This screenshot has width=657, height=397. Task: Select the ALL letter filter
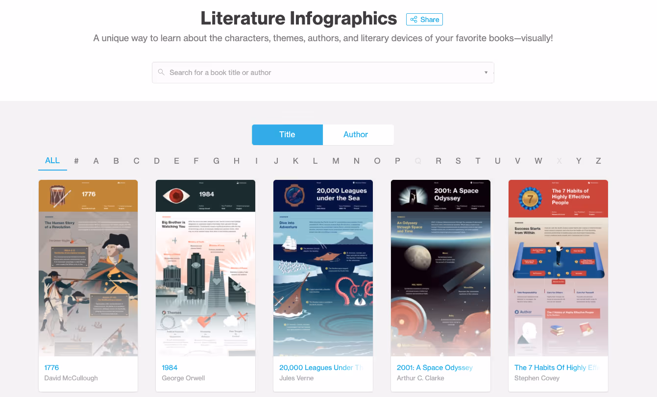[52, 161]
